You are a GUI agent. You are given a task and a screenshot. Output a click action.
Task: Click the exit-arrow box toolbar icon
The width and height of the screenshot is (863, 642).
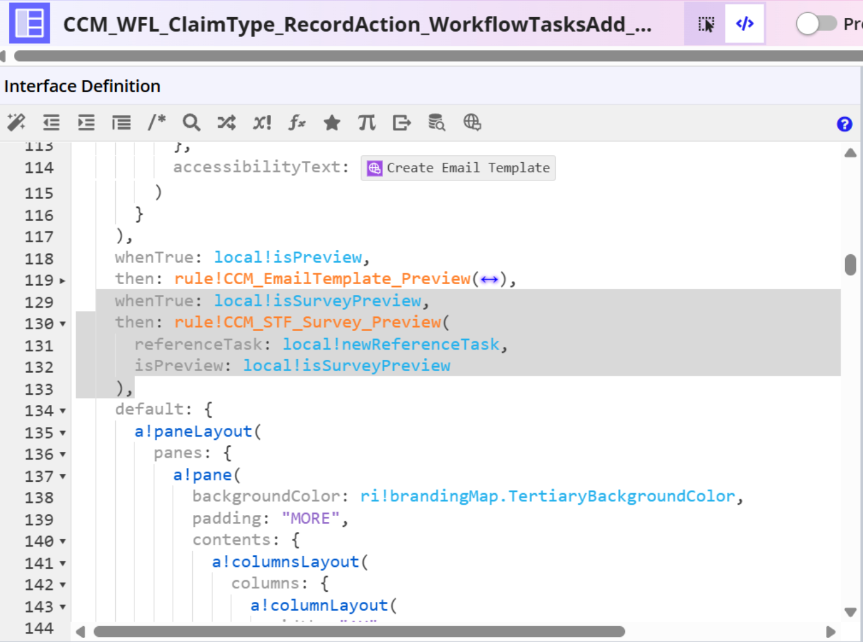coord(402,122)
